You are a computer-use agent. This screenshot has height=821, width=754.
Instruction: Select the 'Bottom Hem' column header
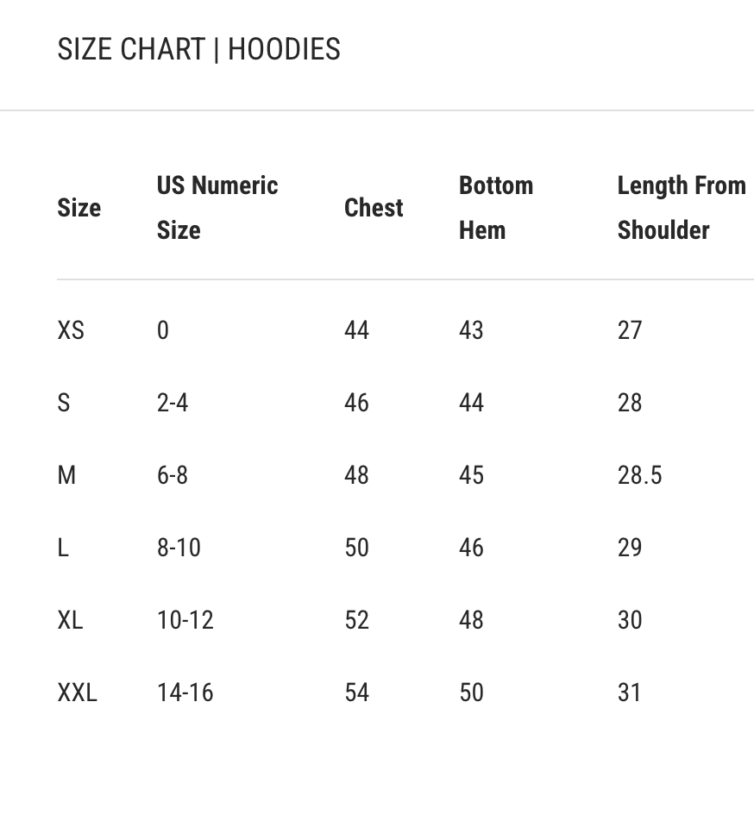click(x=495, y=208)
